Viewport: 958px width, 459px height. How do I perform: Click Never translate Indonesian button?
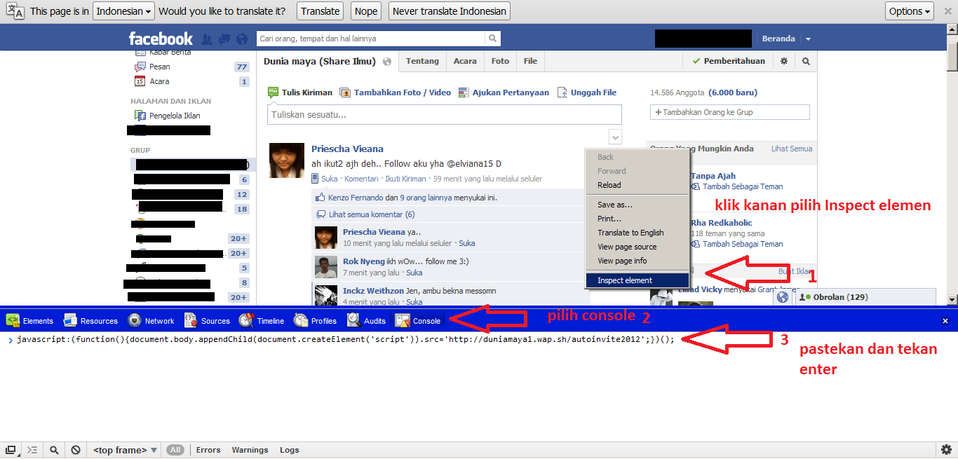click(x=449, y=11)
